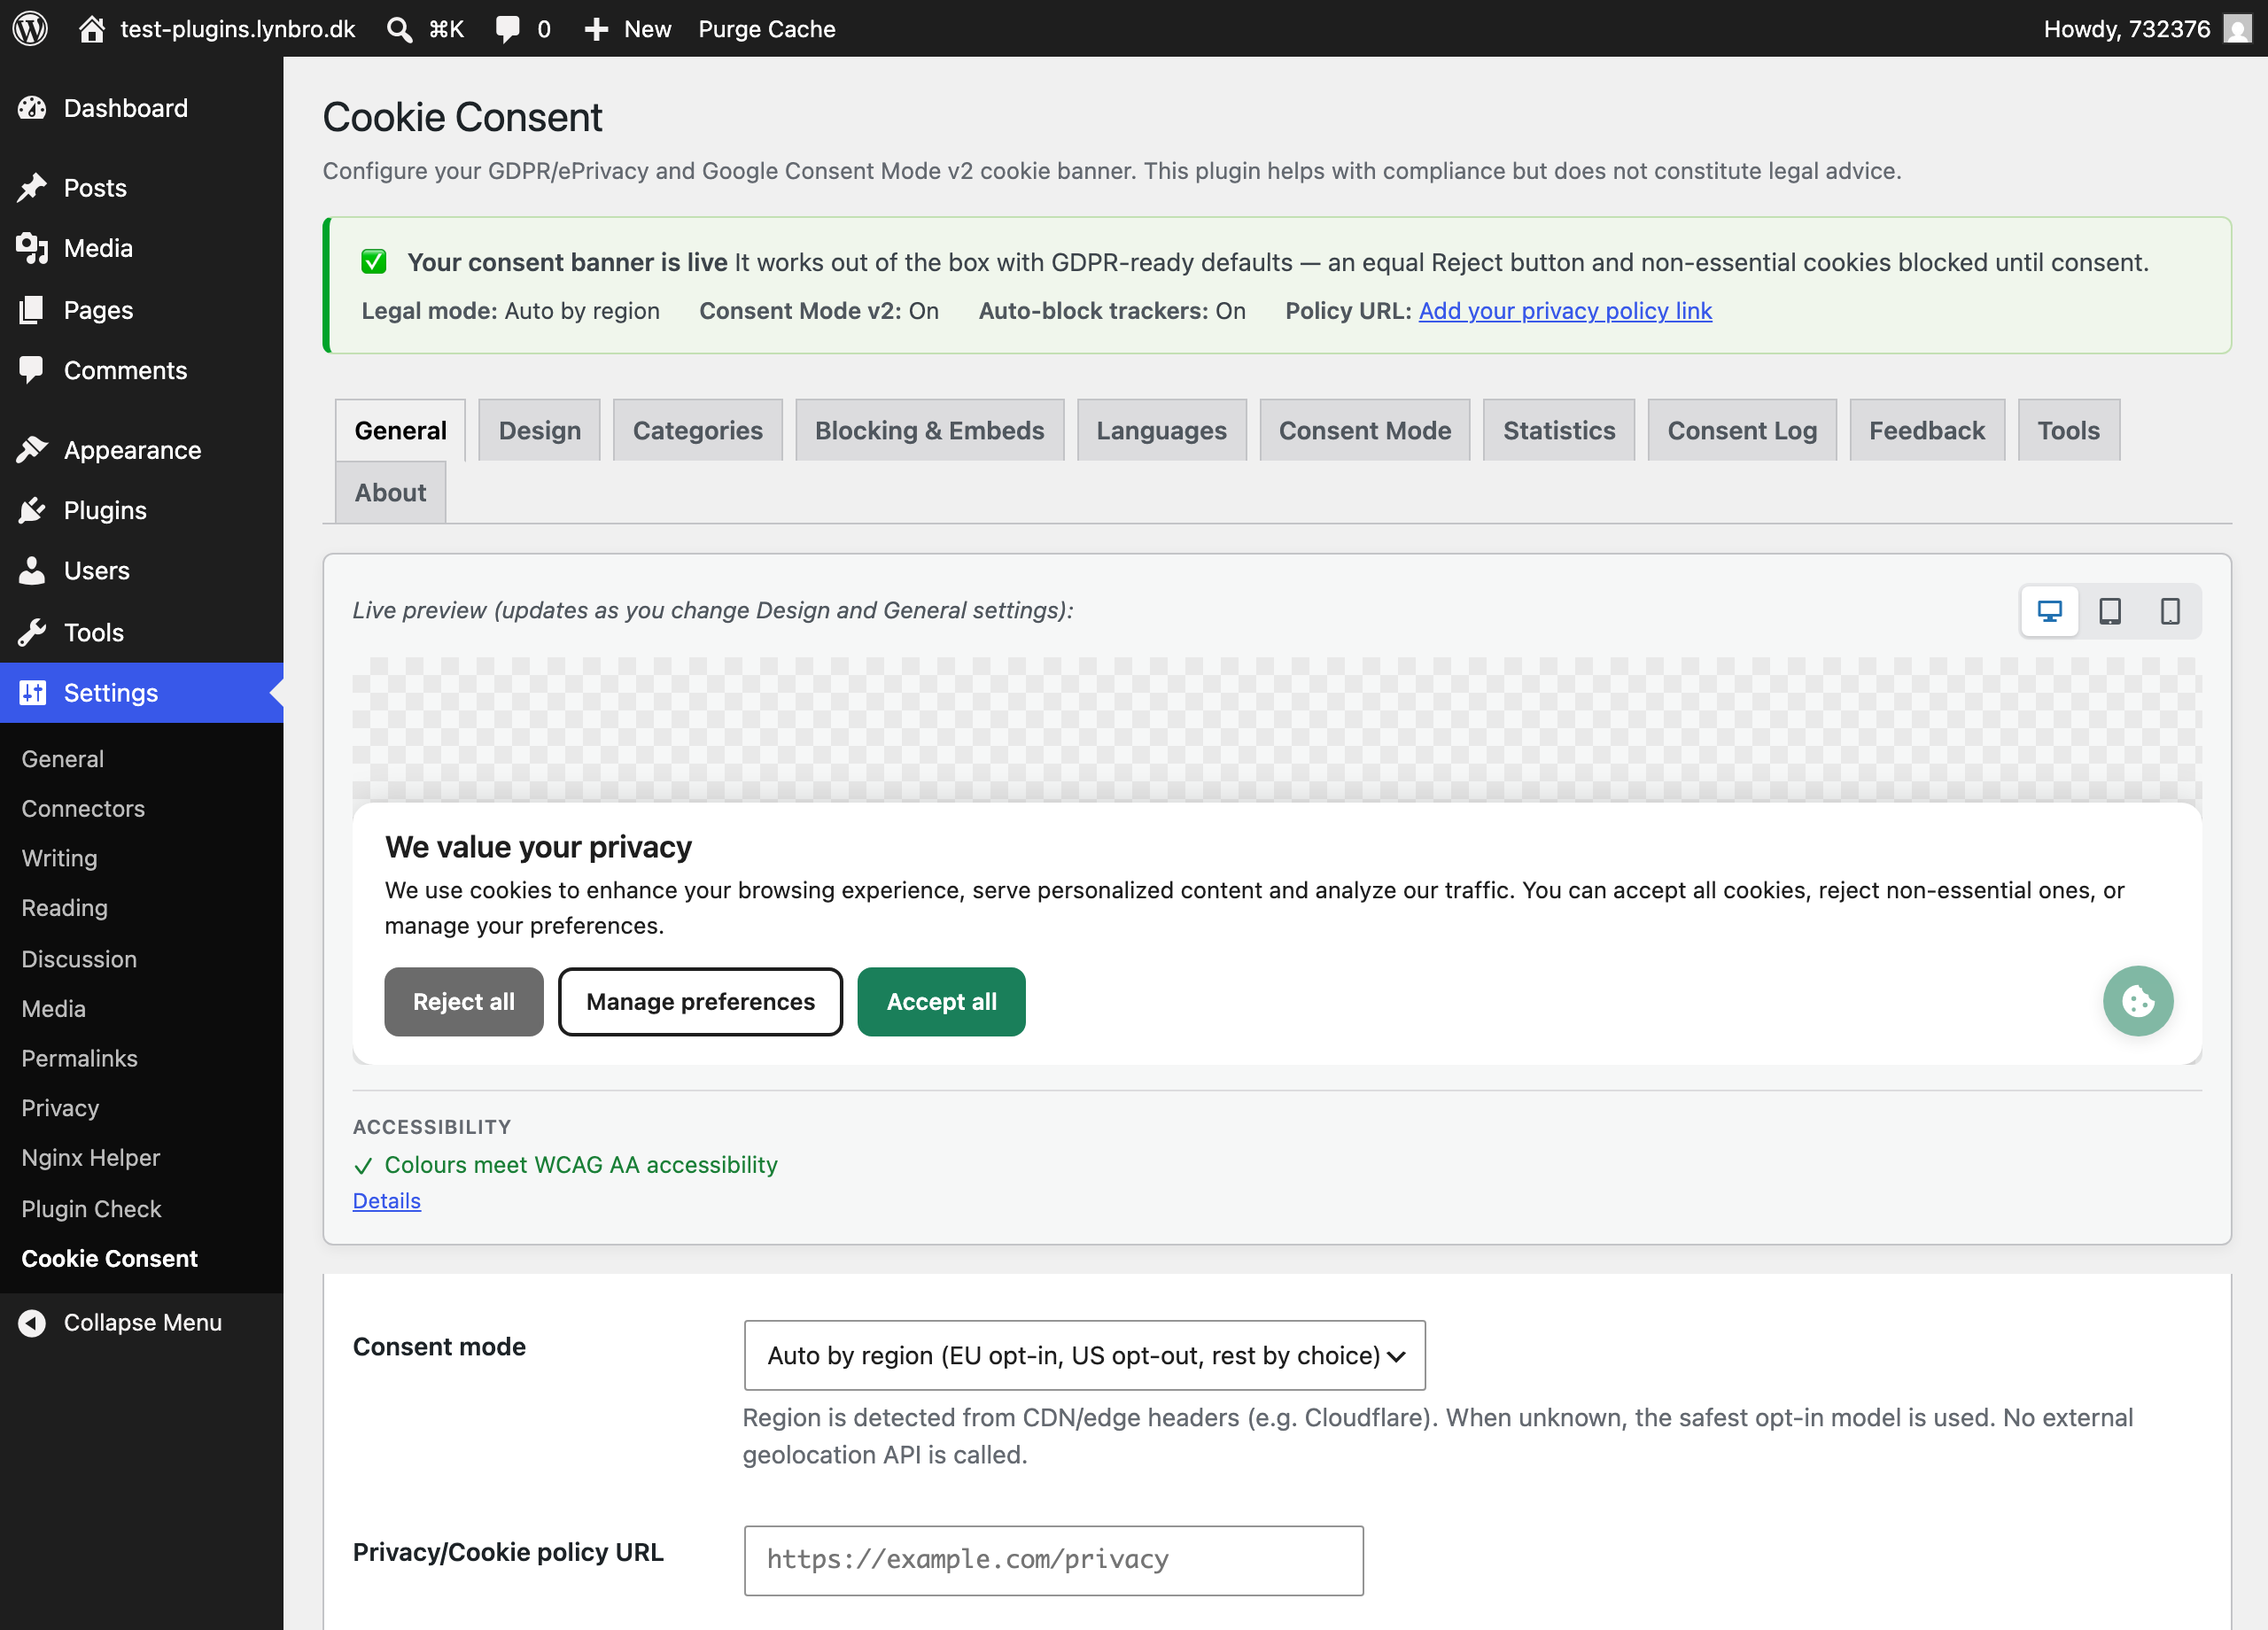This screenshot has width=2268, height=1630.
Task: Open the comments bubble icon in admin bar
Action: tap(508, 29)
